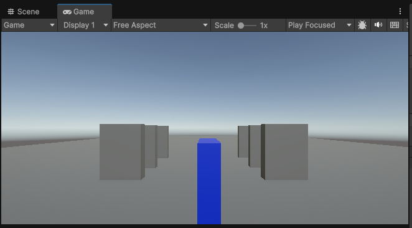Click the blue player block in the view

[209, 181]
